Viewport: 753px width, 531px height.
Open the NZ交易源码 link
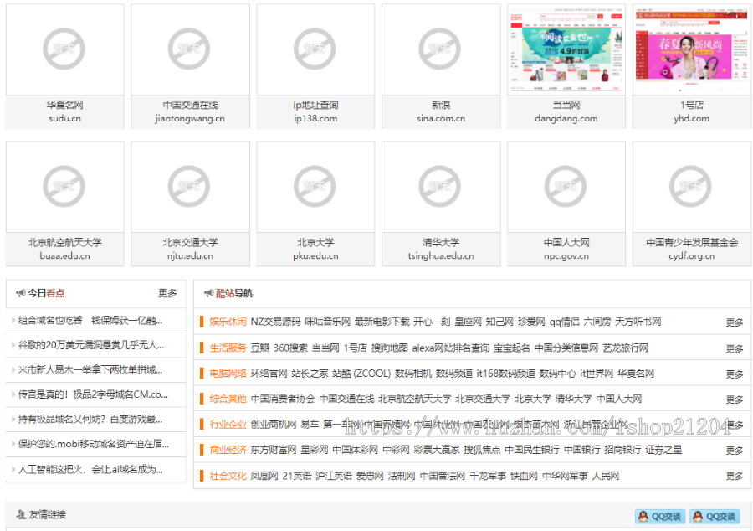tap(275, 322)
